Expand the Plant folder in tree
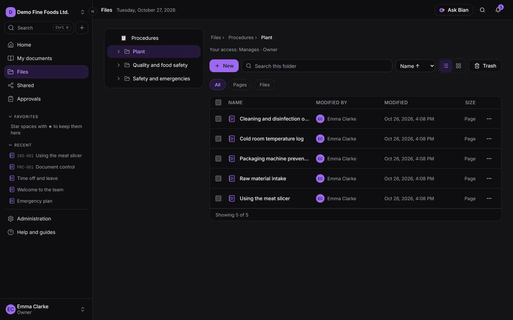Viewport: 513px width, 320px height. pos(118,52)
